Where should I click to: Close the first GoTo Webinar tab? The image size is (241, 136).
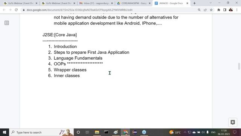tap(37, 3)
